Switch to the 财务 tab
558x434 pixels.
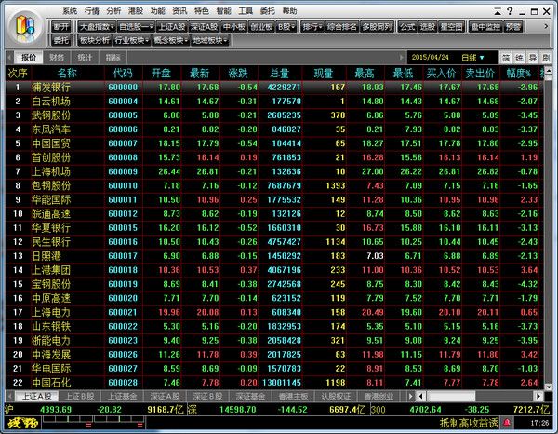(57, 58)
